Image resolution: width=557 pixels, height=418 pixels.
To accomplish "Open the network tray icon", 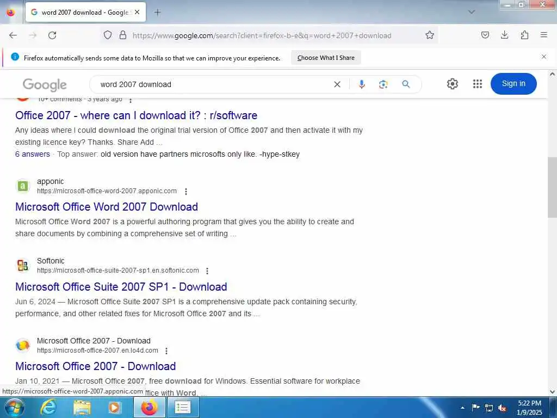I will tap(489, 408).
